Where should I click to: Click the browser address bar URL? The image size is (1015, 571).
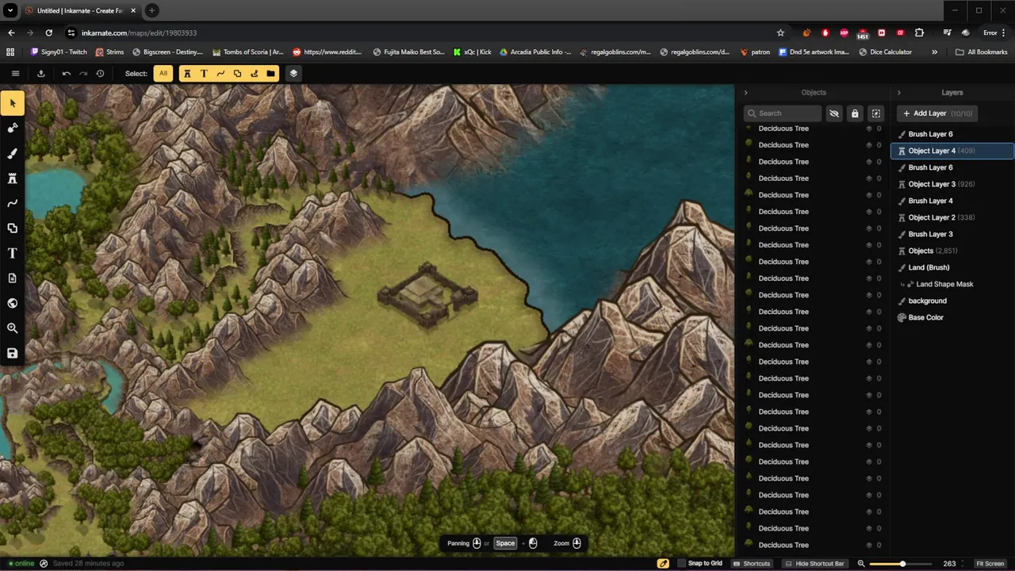139,33
